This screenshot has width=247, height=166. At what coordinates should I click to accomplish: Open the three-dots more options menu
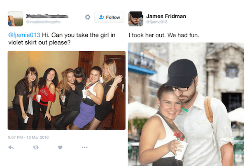[84, 147]
